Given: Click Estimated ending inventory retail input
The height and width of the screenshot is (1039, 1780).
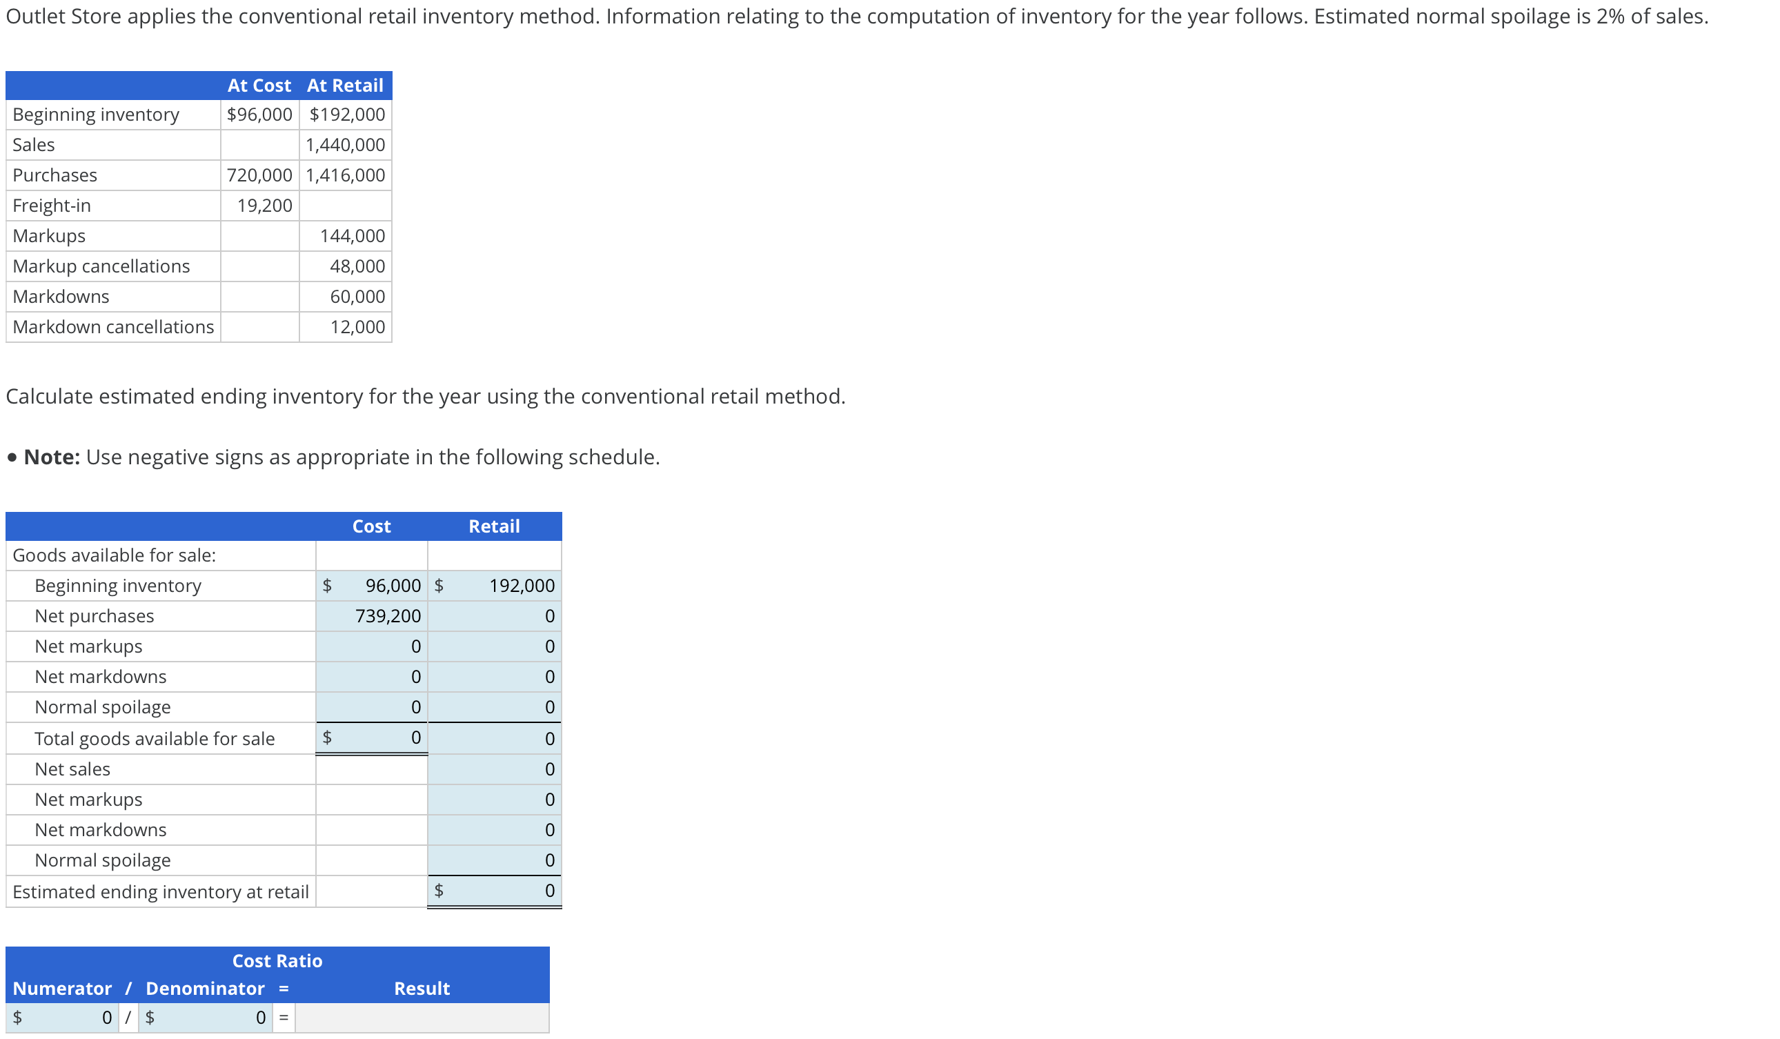Looking at the screenshot, I should (x=500, y=891).
